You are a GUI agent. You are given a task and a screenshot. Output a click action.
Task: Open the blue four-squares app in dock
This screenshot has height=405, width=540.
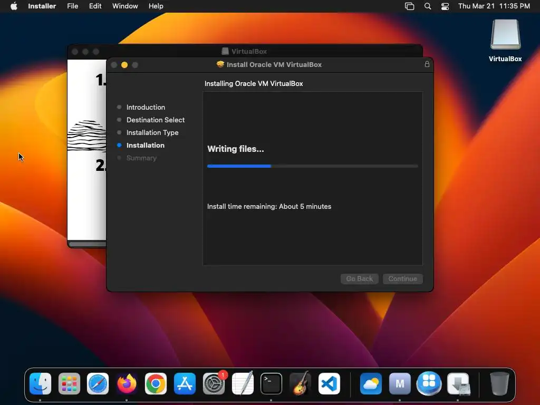coord(429,383)
